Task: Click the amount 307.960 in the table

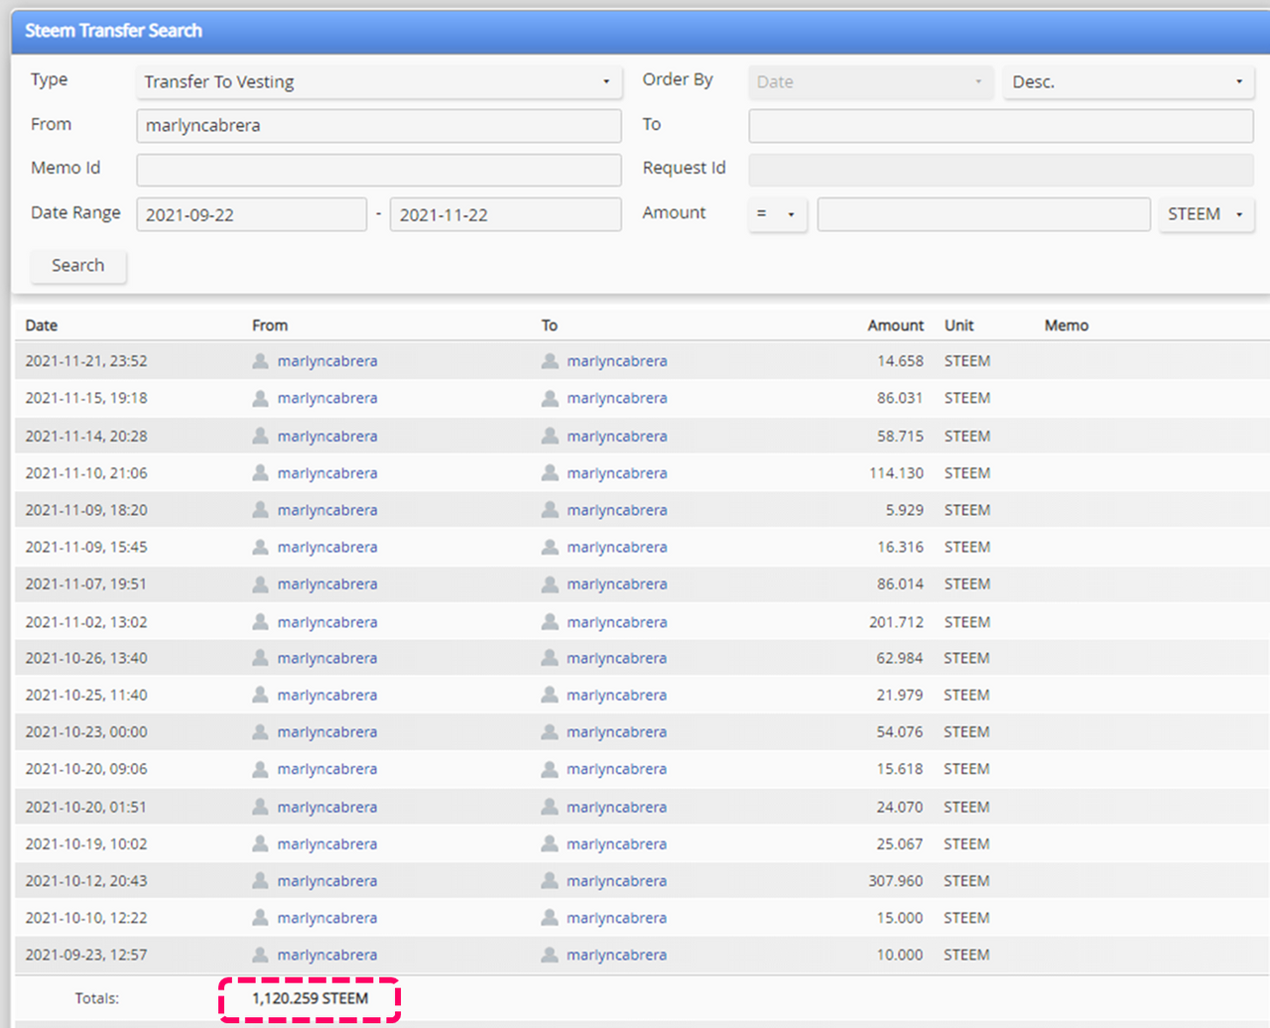Action: [x=896, y=881]
